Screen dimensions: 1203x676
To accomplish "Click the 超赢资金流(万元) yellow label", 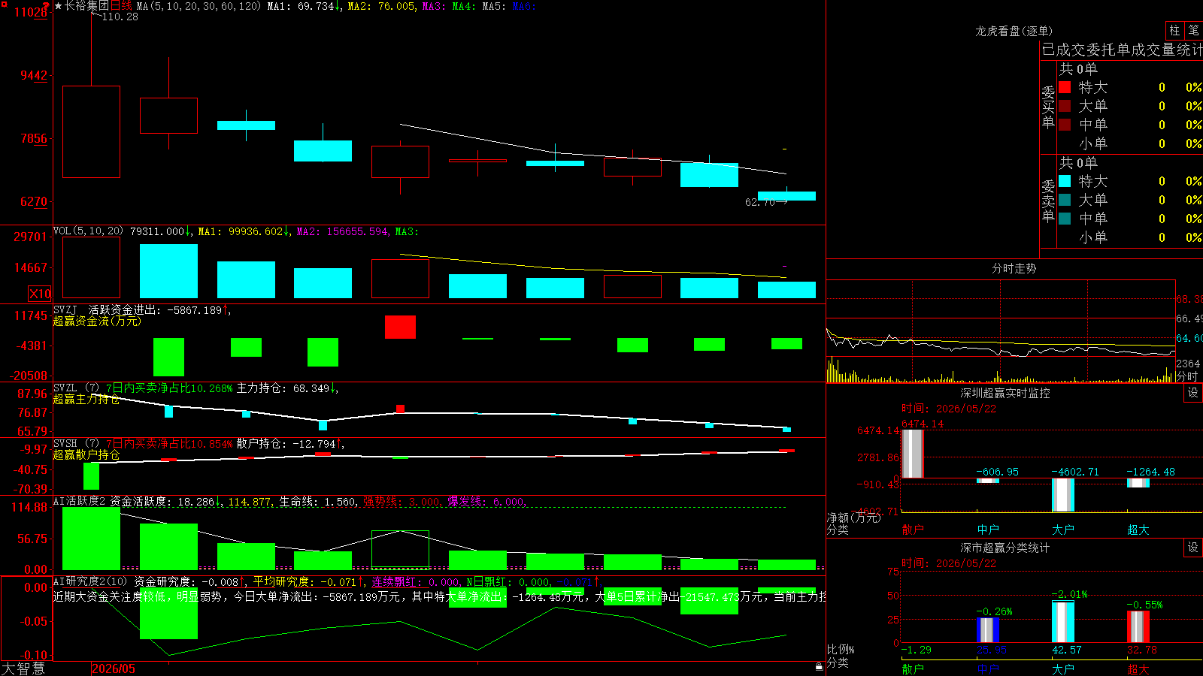I will (x=97, y=321).
